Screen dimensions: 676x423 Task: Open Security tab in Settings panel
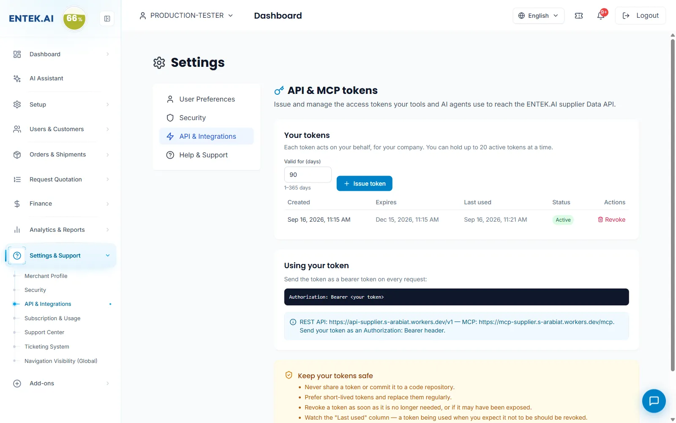pyautogui.click(x=206, y=118)
